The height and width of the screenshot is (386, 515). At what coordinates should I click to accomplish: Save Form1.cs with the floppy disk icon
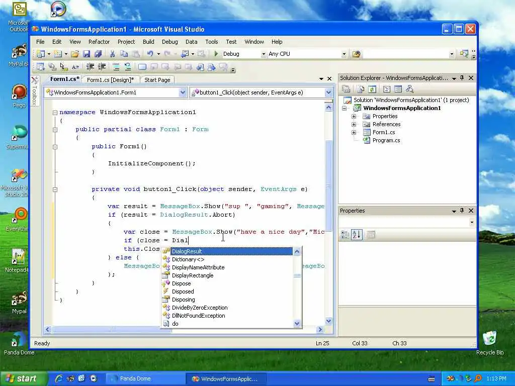pyautogui.click(x=87, y=54)
